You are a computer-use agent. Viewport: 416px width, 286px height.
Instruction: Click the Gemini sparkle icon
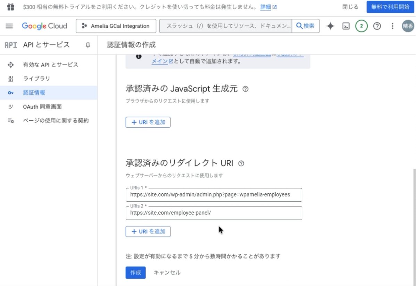tap(330, 26)
